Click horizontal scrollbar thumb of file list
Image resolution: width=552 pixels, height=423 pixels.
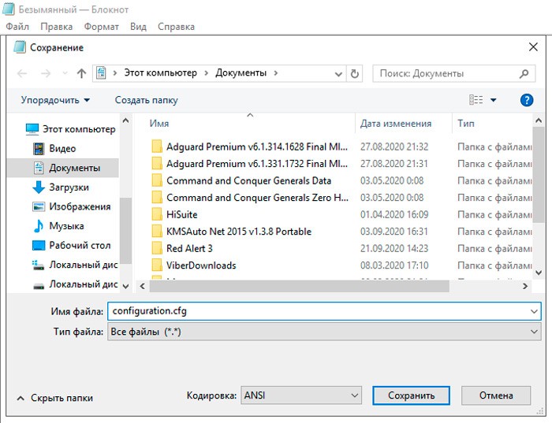299,286
